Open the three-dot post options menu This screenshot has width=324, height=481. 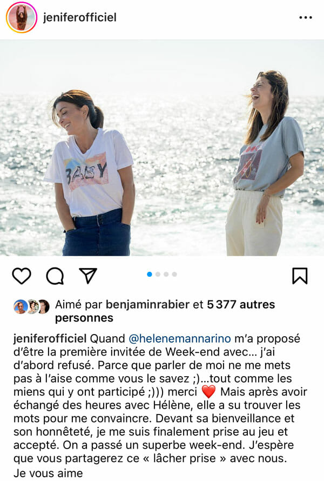pyautogui.click(x=305, y=17)
